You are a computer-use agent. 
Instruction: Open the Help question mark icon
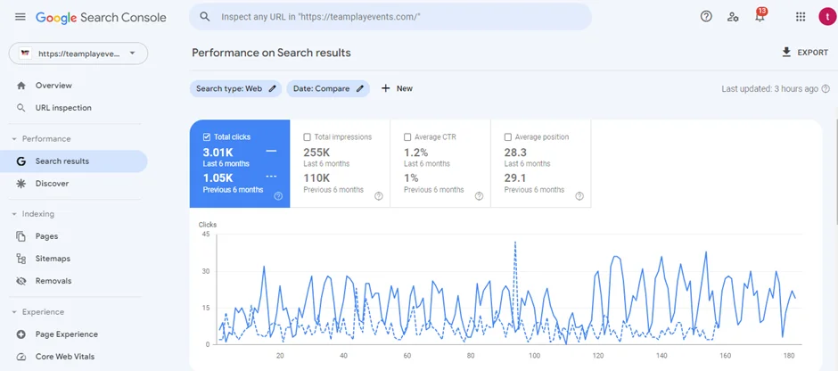click(x=706, y=17)
